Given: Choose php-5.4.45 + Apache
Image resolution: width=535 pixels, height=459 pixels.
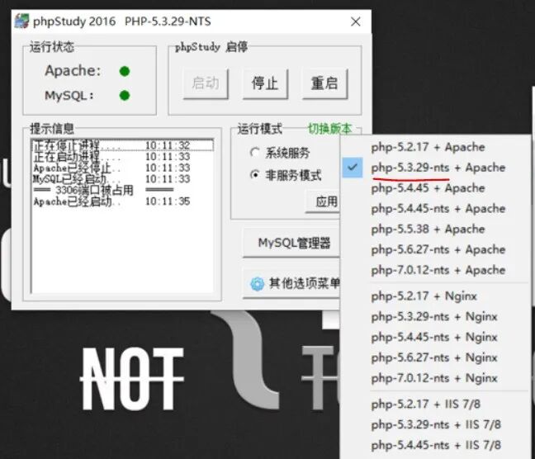Looking at the screenshot, I should click(435, 188).
